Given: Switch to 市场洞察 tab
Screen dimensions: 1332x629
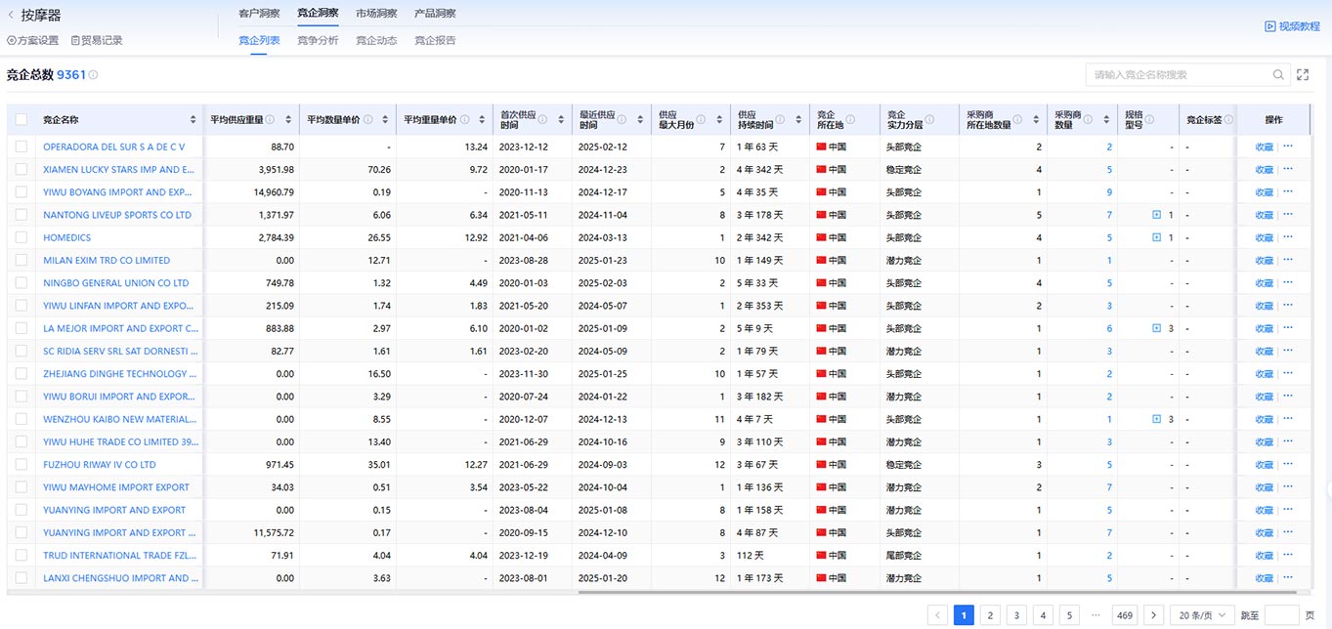Looking at the screenshot, I should tap(376, 14).
